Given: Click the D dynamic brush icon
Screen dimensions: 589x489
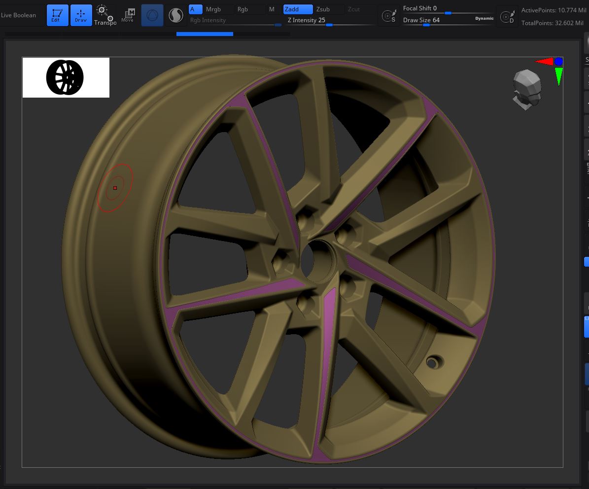Looking at the screenshot, I should 507,17.
